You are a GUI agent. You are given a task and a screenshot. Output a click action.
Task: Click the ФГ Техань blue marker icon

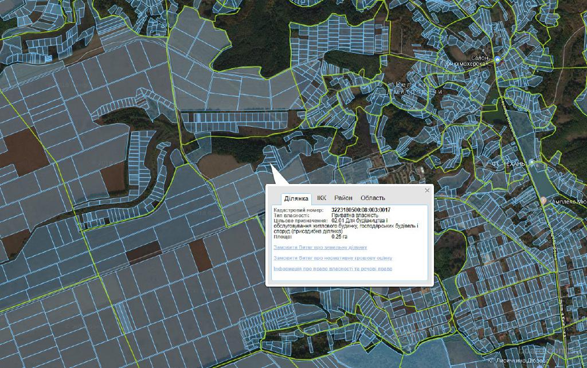click(x=531, y=163)
